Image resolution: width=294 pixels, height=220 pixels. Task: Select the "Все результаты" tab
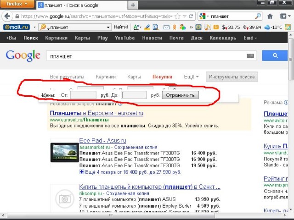(x=67, y=77)
